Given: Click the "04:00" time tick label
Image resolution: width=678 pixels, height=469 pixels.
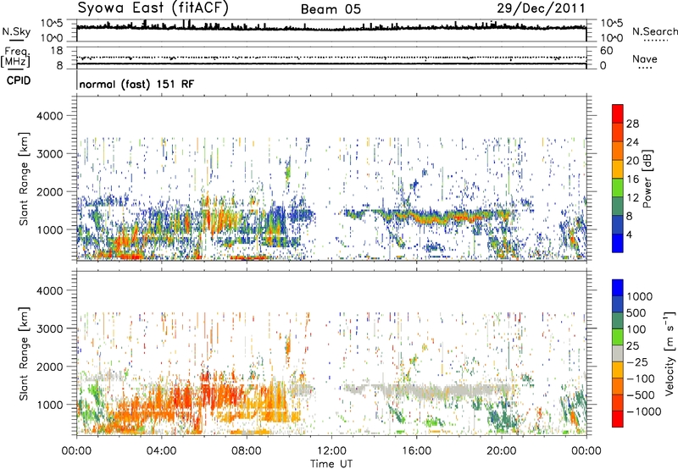Looking at the screenshot, I should coord(161,451).
